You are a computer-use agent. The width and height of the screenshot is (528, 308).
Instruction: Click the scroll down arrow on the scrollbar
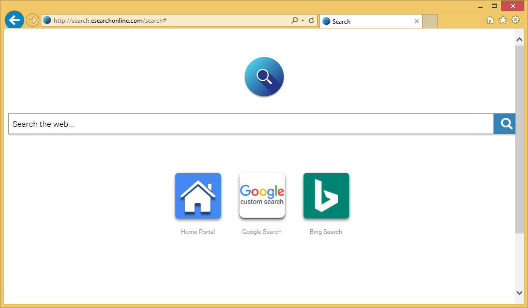(x=520, y=292)
